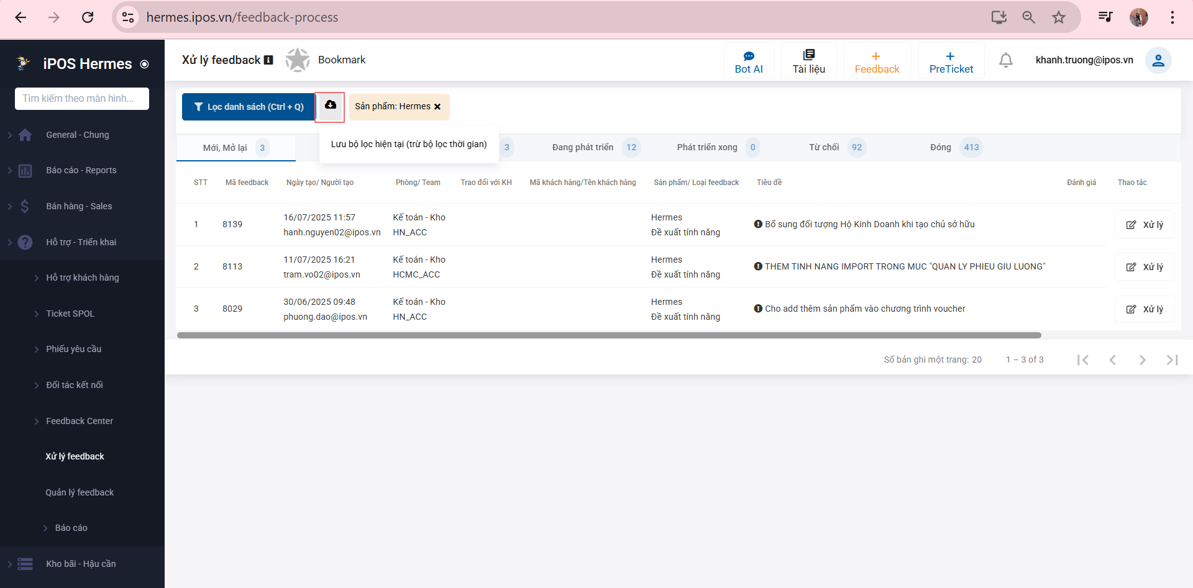The height and width of the screenshot is (588, 1193).
Task: Click khanh.truong@ipos.vn account name
Action: [1084, 60]
